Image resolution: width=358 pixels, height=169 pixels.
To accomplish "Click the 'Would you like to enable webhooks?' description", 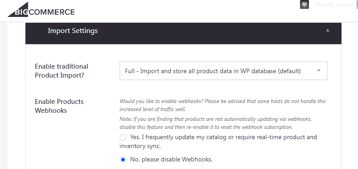I will coord(222,105).
